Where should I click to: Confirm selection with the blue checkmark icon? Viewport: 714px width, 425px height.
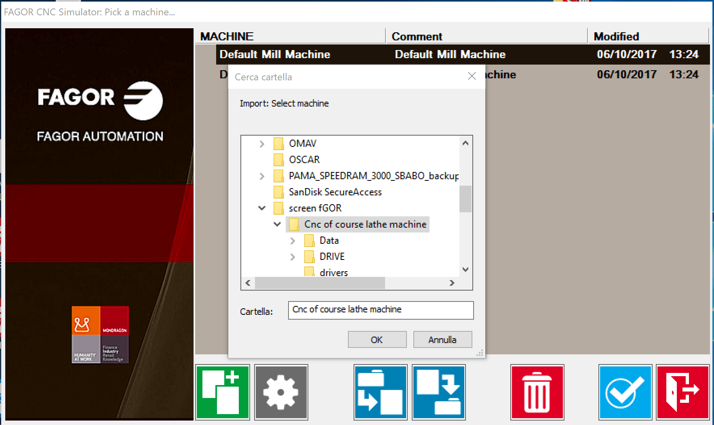click(x=625, y=392)
